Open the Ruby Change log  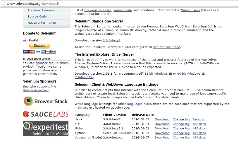tap(181, 128)
